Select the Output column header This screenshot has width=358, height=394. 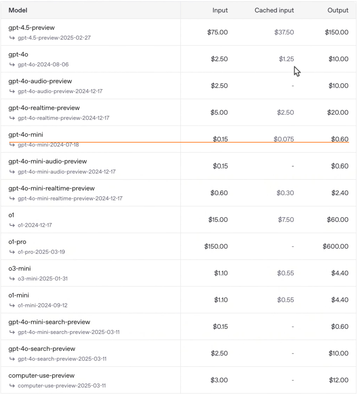coord(338,10)
